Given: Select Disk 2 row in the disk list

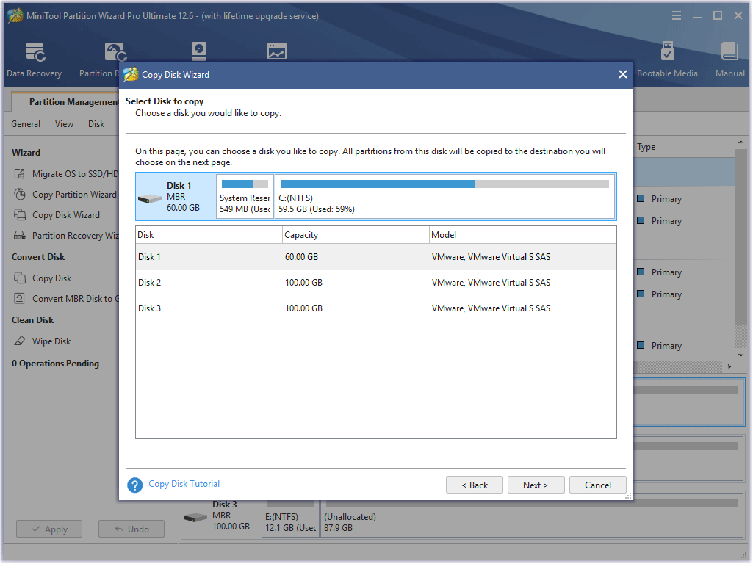Looking at the screenshot, I should 376,283.
